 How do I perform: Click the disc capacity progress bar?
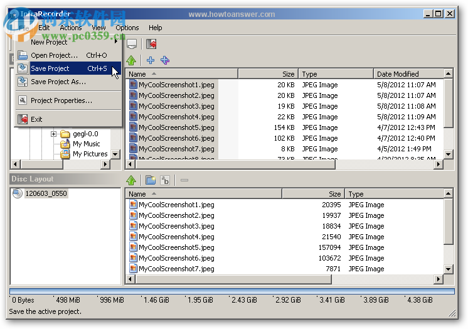click(232, 291)
